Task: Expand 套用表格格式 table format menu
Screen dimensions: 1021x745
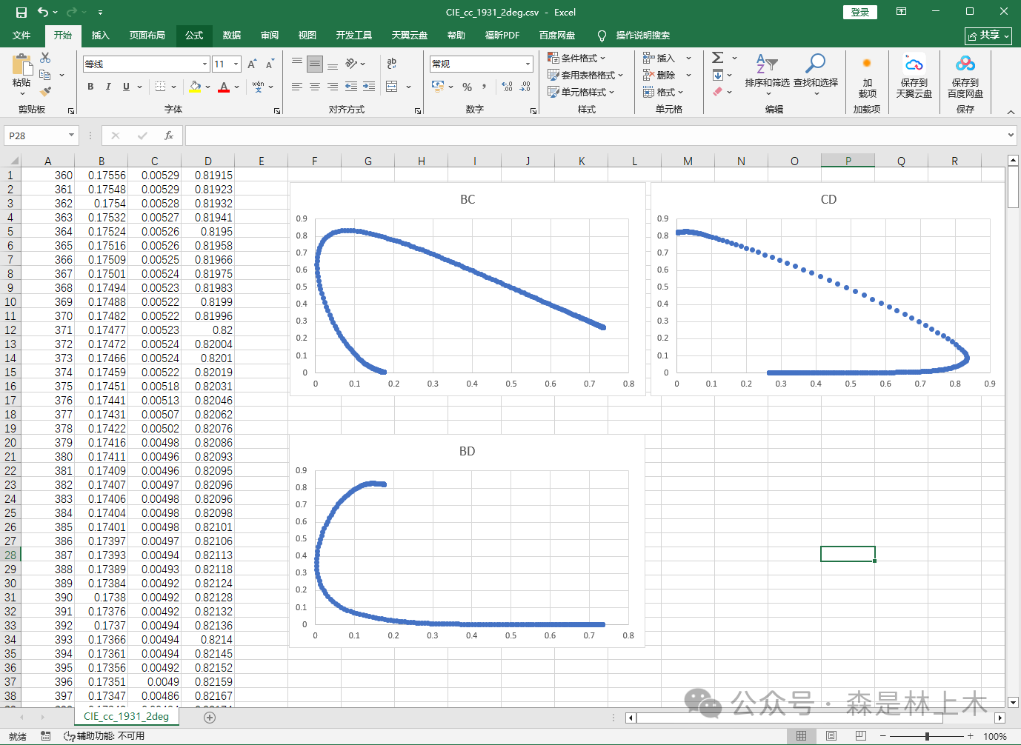Action: tap(585, 75)
